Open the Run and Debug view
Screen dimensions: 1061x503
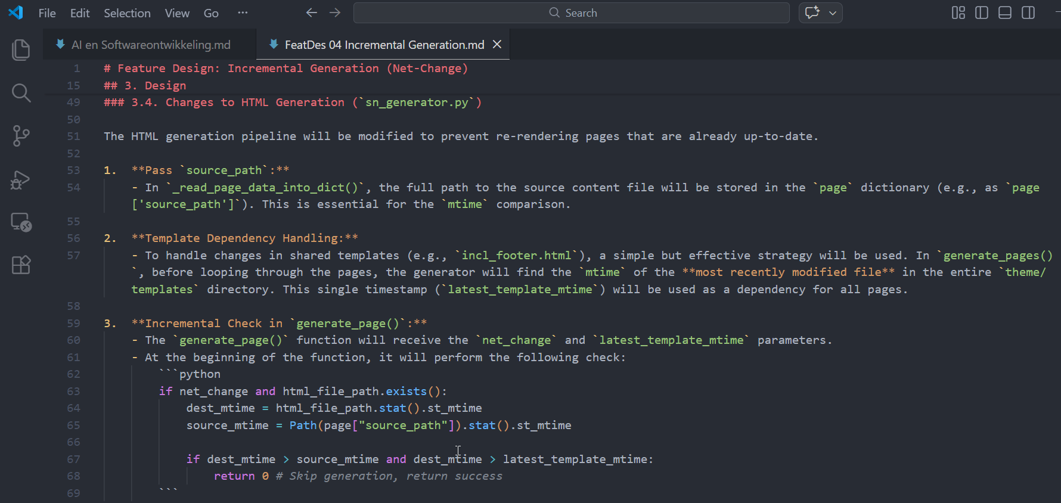coord(21,179)
